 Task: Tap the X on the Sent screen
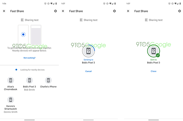pyautogui.click(x=128, y=11)
